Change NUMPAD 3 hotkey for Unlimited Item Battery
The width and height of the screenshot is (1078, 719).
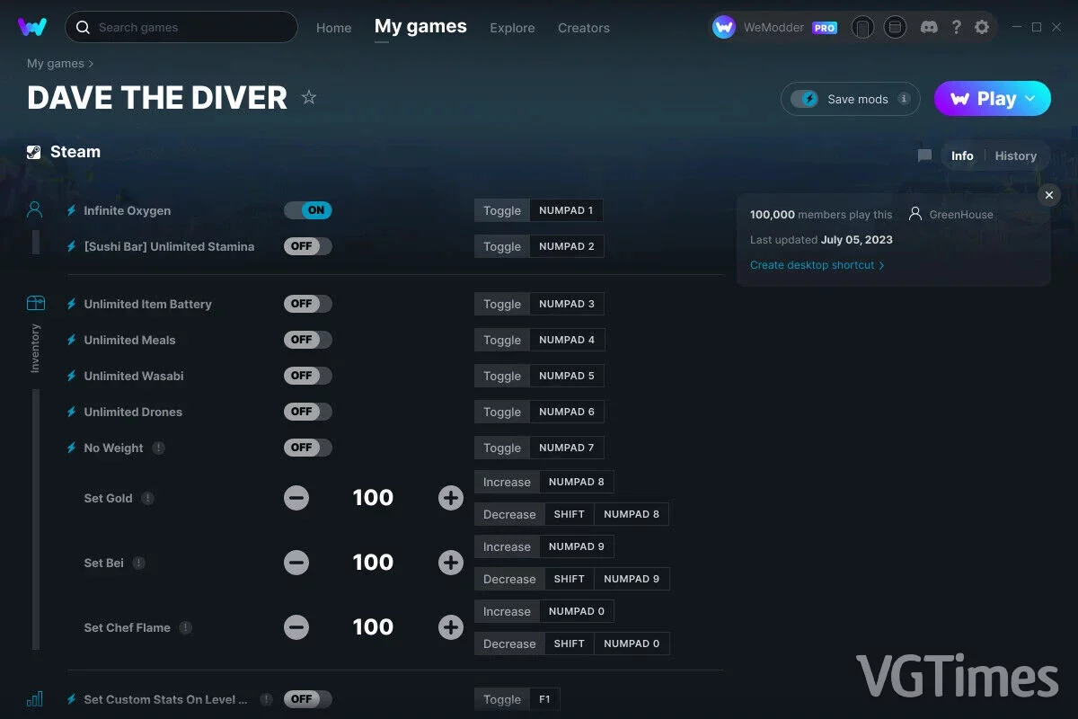567,304
